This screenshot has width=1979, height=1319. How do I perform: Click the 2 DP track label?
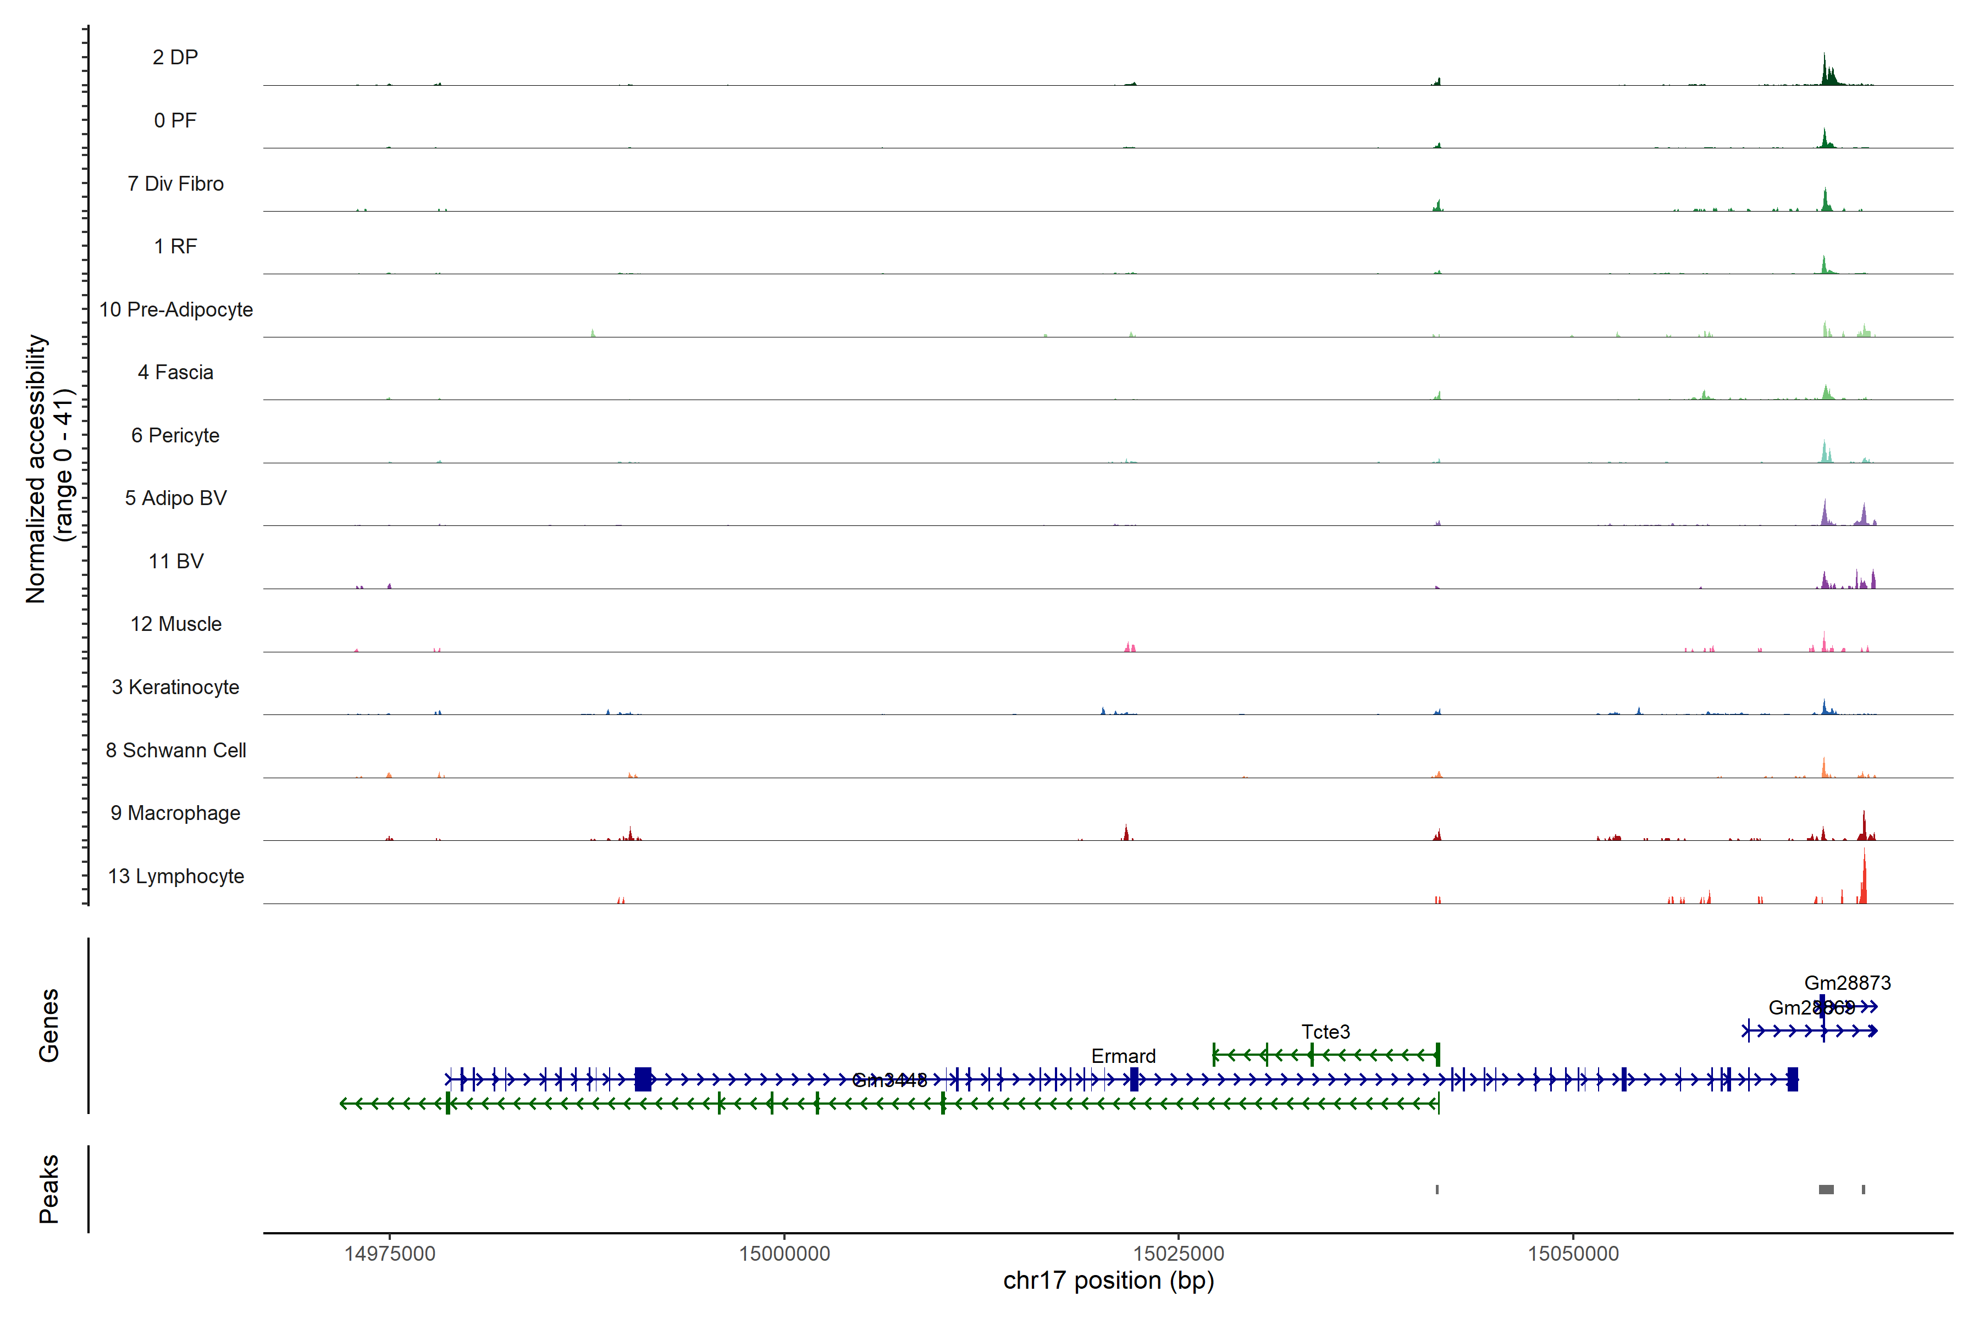[175, 57]
